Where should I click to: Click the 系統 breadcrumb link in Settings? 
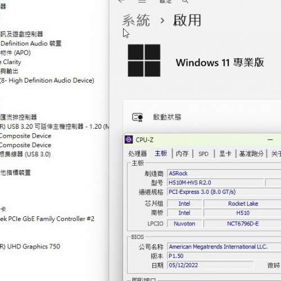pos(136,20)
